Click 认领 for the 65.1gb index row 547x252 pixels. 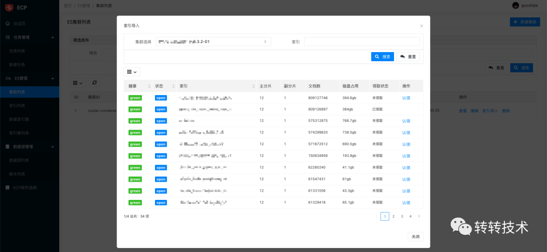point(406,202)
